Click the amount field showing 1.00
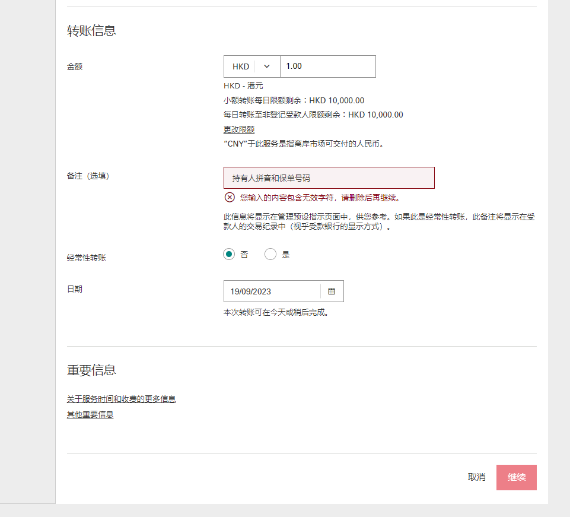The height and width of the screenshot is (517, 570). coord(328,66)
